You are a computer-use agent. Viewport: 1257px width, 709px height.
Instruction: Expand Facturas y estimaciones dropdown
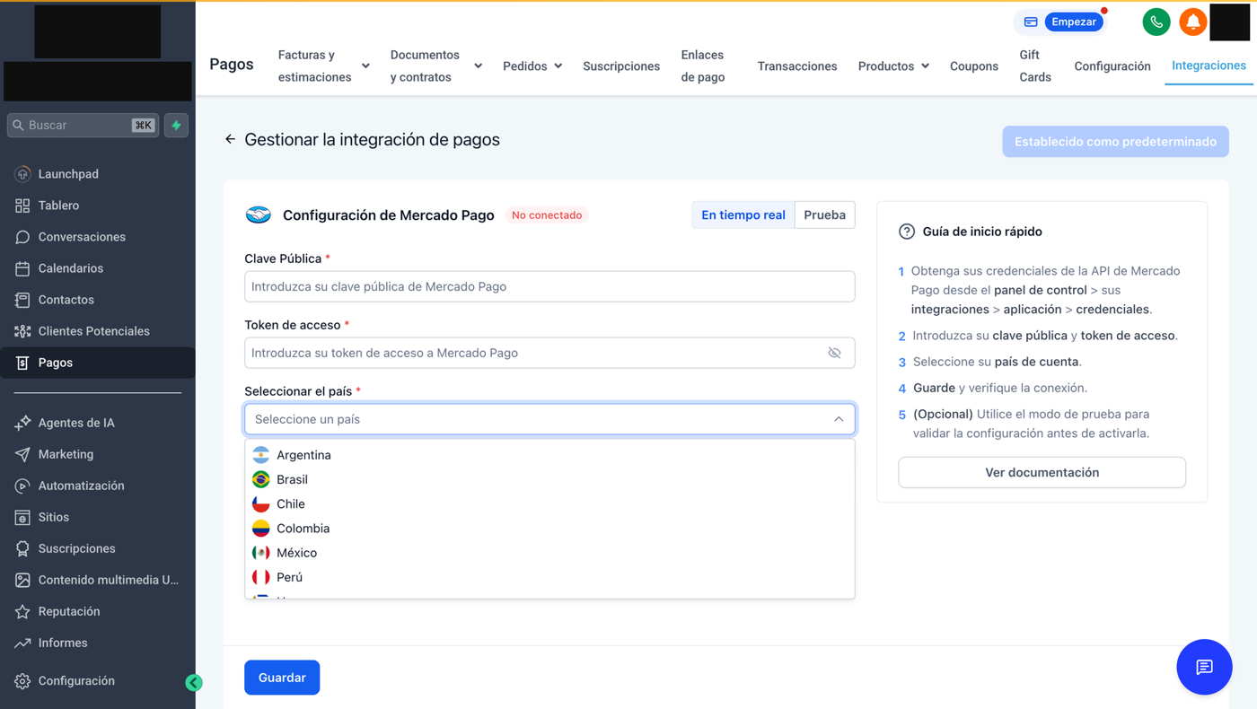coord(365,66)
